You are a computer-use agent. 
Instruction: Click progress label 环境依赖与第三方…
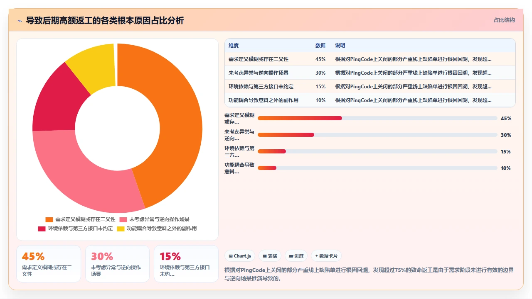click(239, 151)
